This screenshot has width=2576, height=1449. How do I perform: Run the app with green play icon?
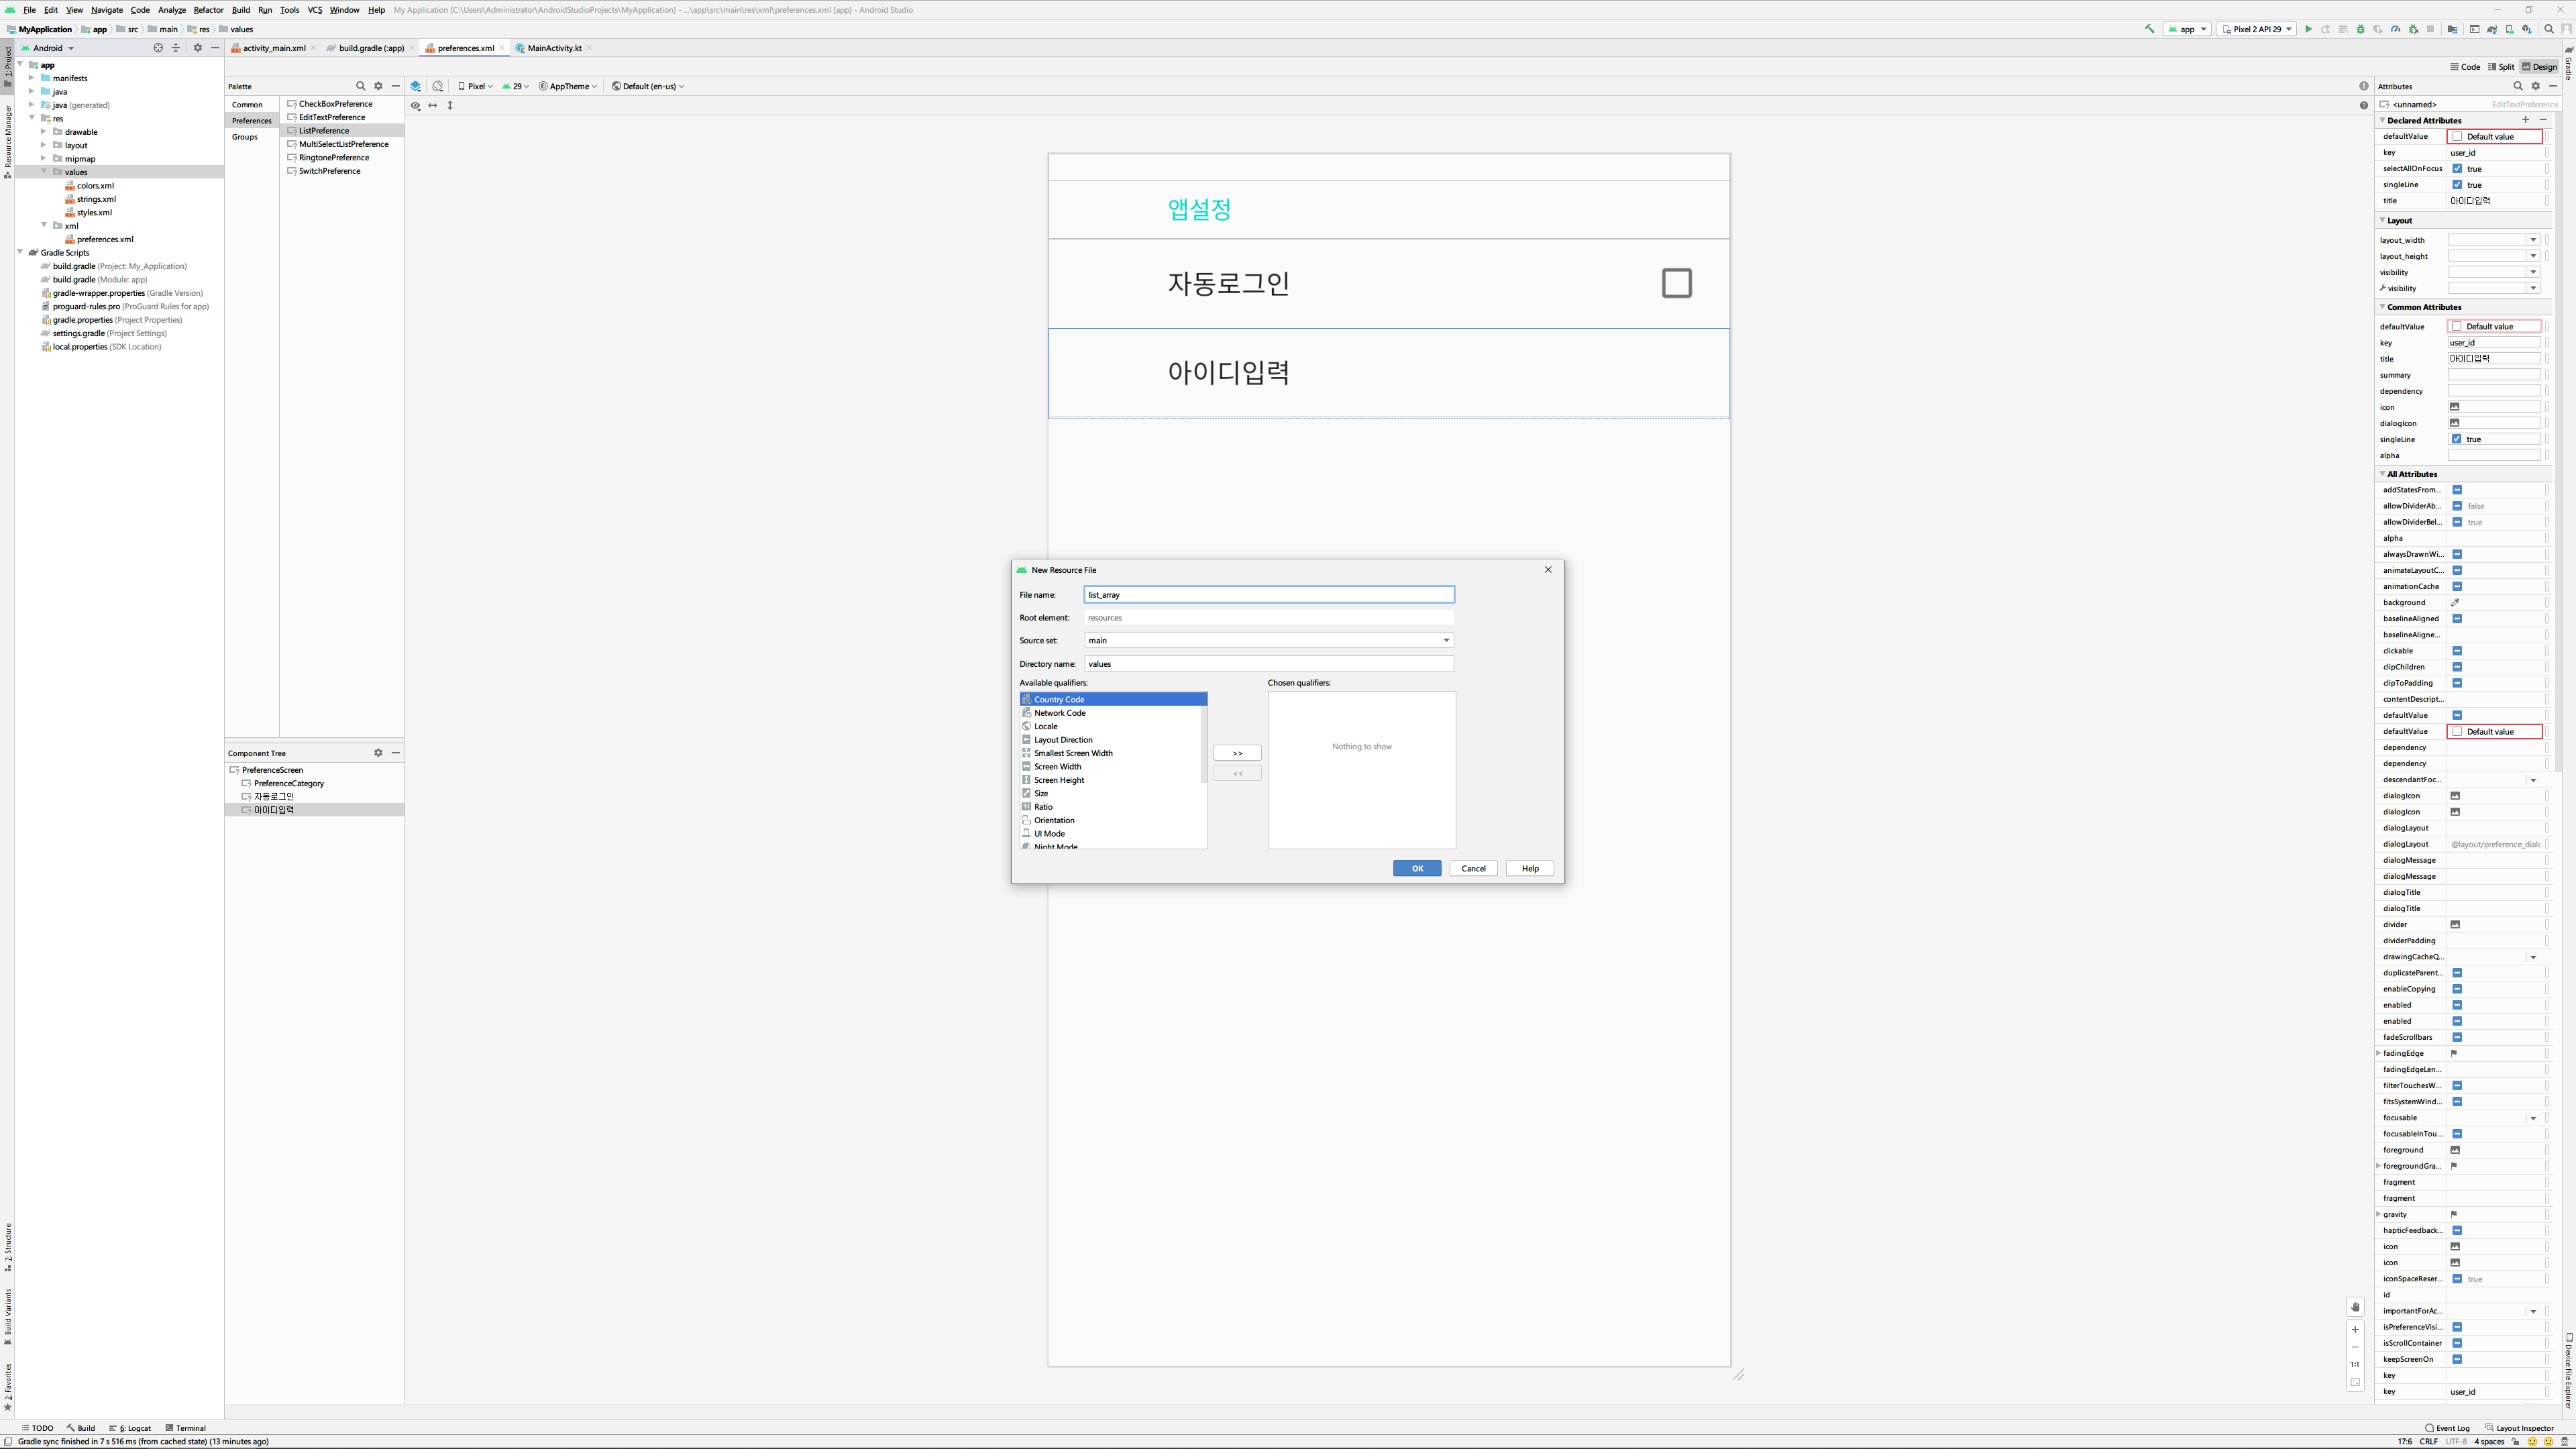[x=2308, y=29]
